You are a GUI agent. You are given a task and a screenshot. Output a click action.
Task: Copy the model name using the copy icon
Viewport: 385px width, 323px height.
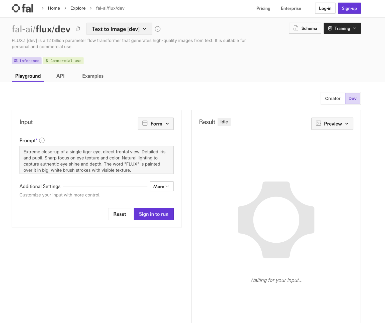click(x=78, y=29)
